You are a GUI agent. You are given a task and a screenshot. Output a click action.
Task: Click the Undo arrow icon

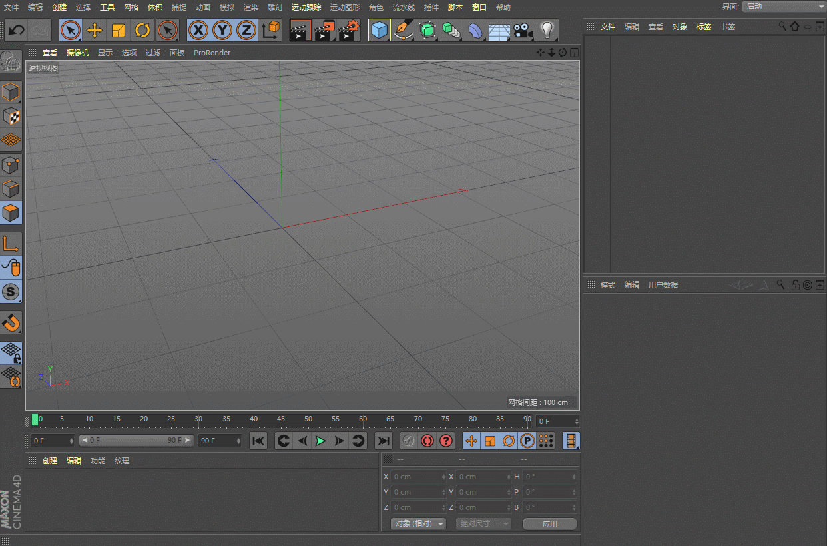point(16,30)
